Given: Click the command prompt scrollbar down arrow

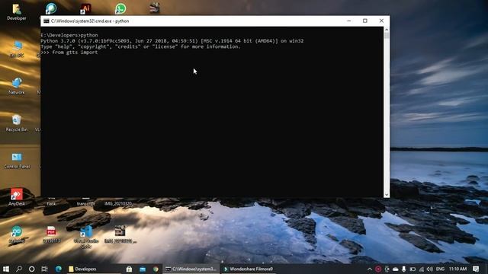Looking at the screenshot, I should 387,195.
